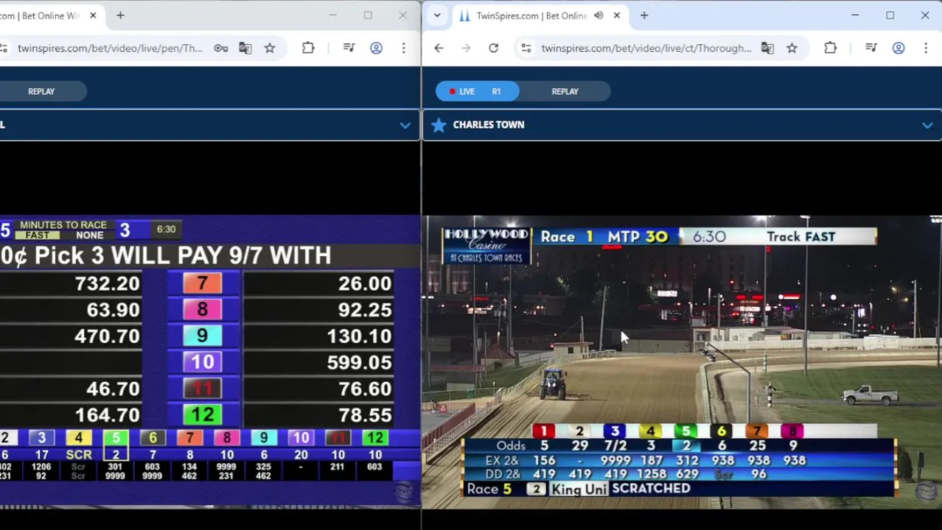
Task: Open the extensions puzzle icon in left window
Action: (308, 48)
